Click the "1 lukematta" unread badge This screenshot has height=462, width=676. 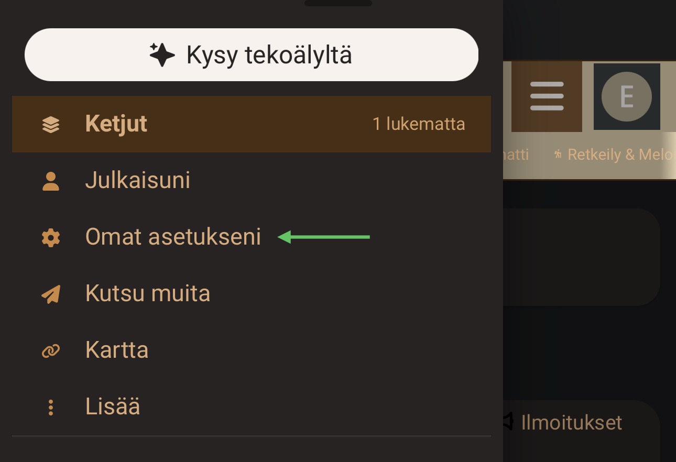[x=418, y=124]
